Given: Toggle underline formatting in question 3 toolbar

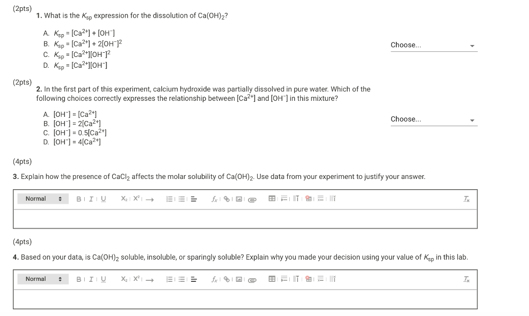Looking at the screenshot, I should (103, 199).
